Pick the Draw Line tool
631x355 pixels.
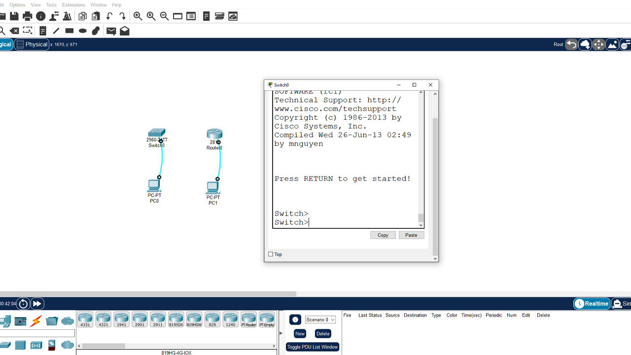[x=56, y=31]
